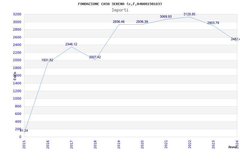Click the Euro y-axis title

pos(15,76)
